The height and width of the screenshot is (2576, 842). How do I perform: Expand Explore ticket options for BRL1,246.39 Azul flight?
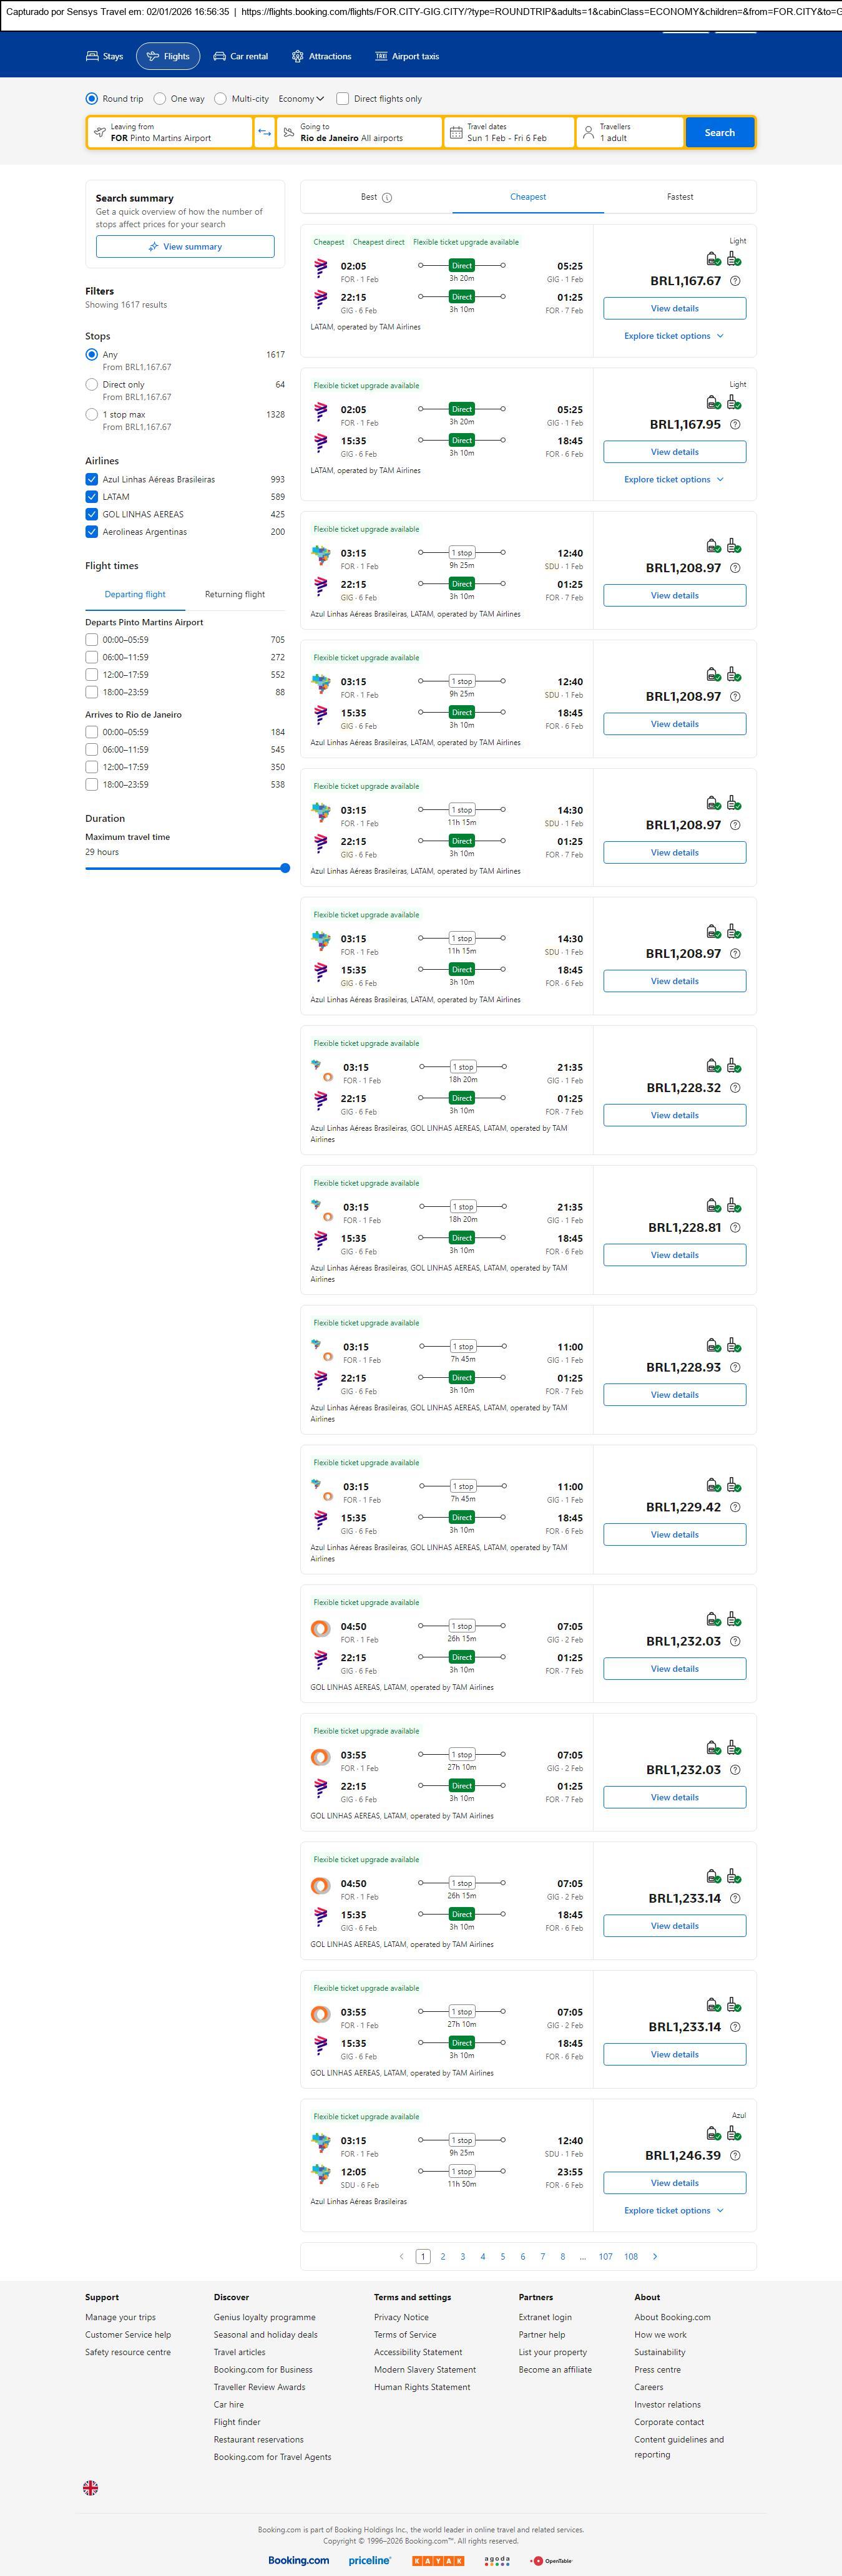coord(674,2210)
